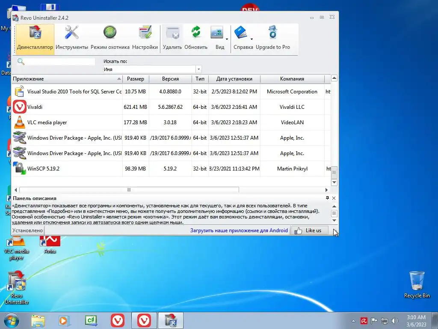Sort by Версия column header

pyautogui.click(x=170, y=79)
